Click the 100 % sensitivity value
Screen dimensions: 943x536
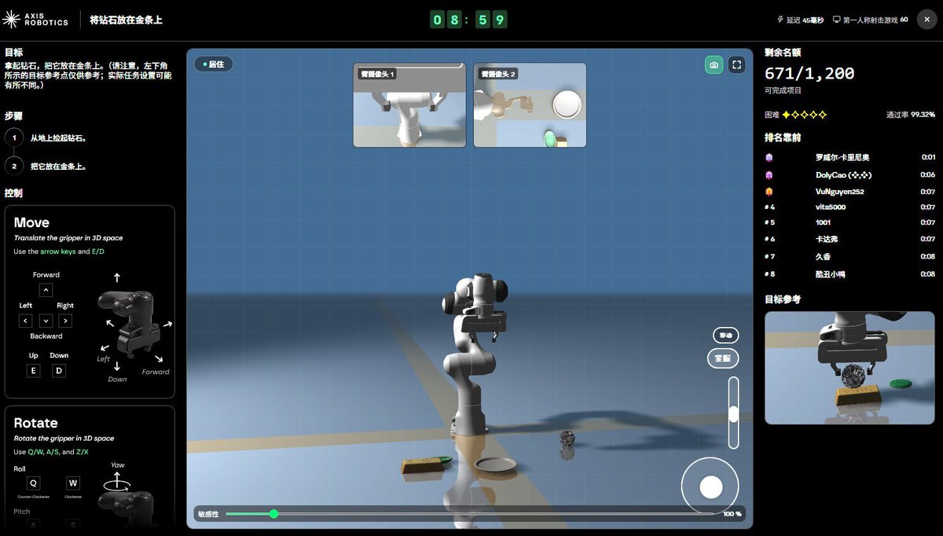point(732,513)
